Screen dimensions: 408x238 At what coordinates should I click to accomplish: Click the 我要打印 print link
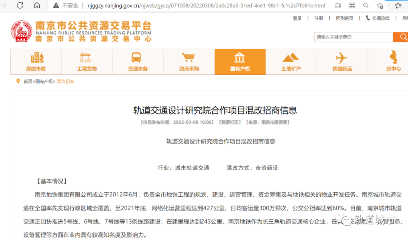coord(230,122)
